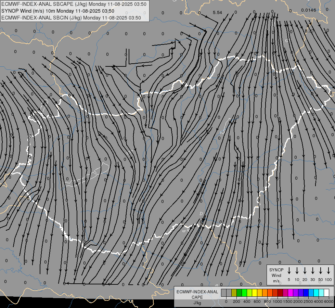Pick the purple CAPE legend swatch

coord(296,293)
